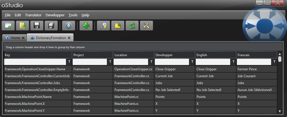Click the green plus add icon
The height and width of the screenshot is (117, 287).
pos(86,26)
